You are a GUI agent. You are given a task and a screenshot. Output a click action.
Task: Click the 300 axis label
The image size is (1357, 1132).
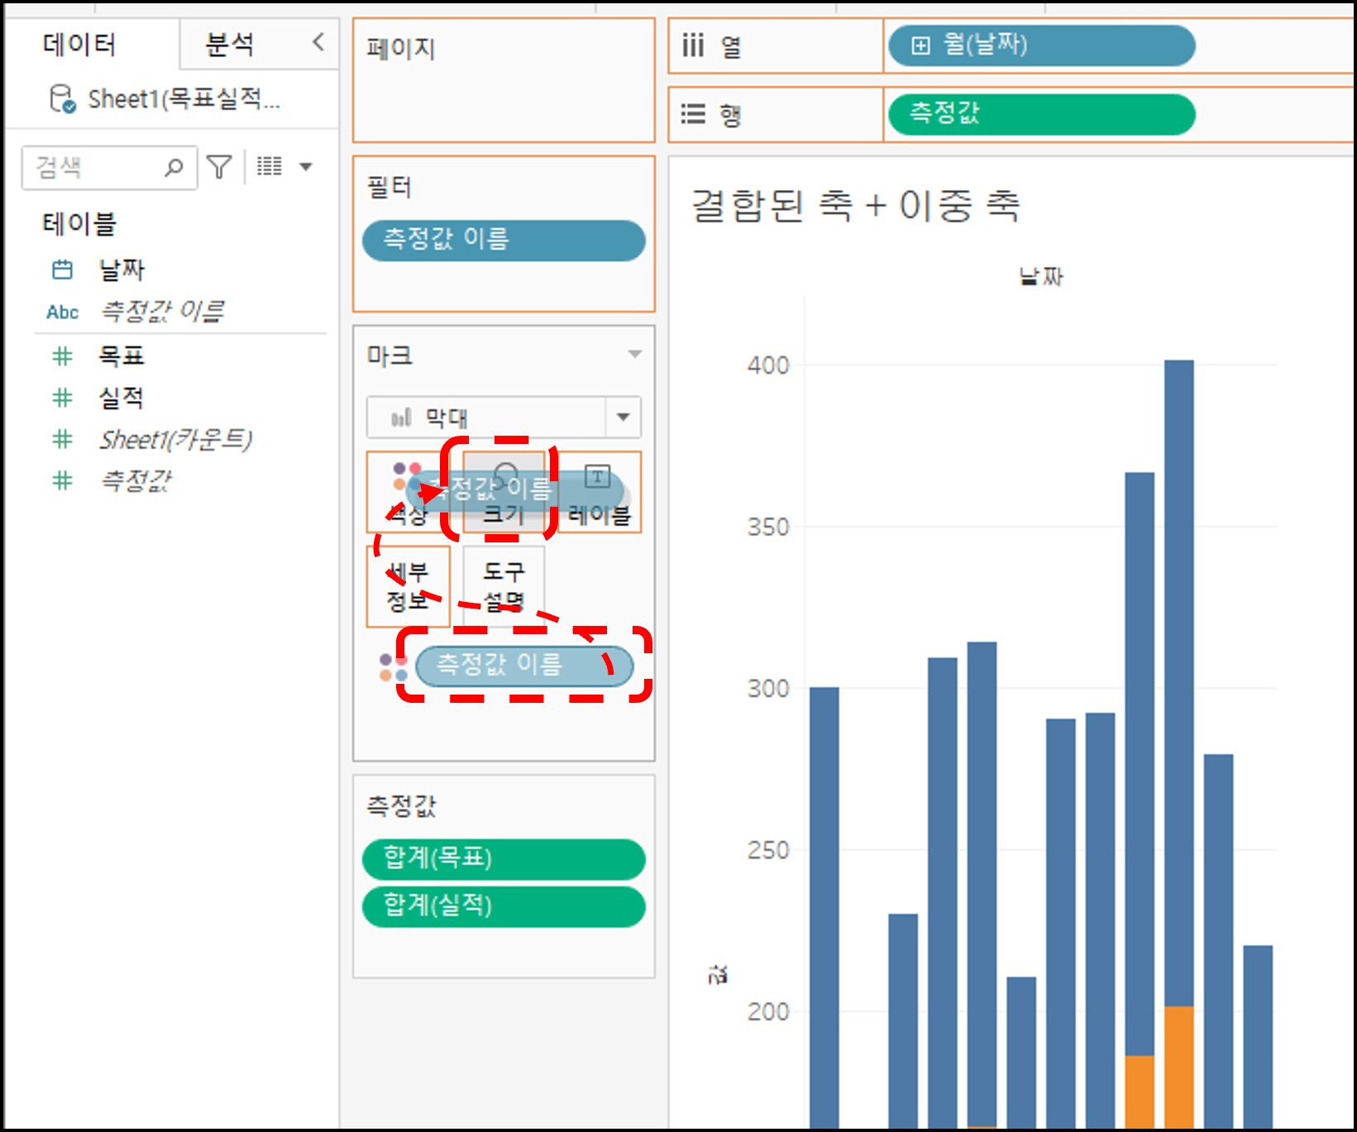click(x=768, y=689)
